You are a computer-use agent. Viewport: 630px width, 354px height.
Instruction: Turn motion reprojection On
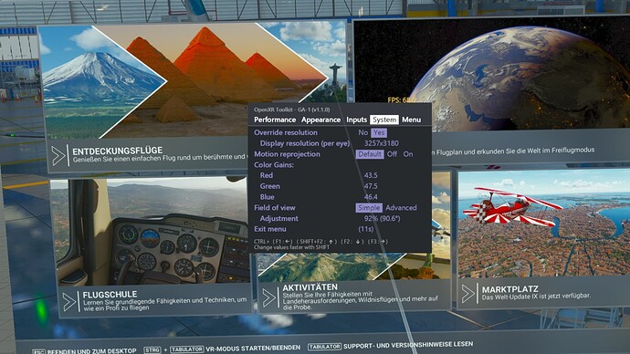coord(408,154)
